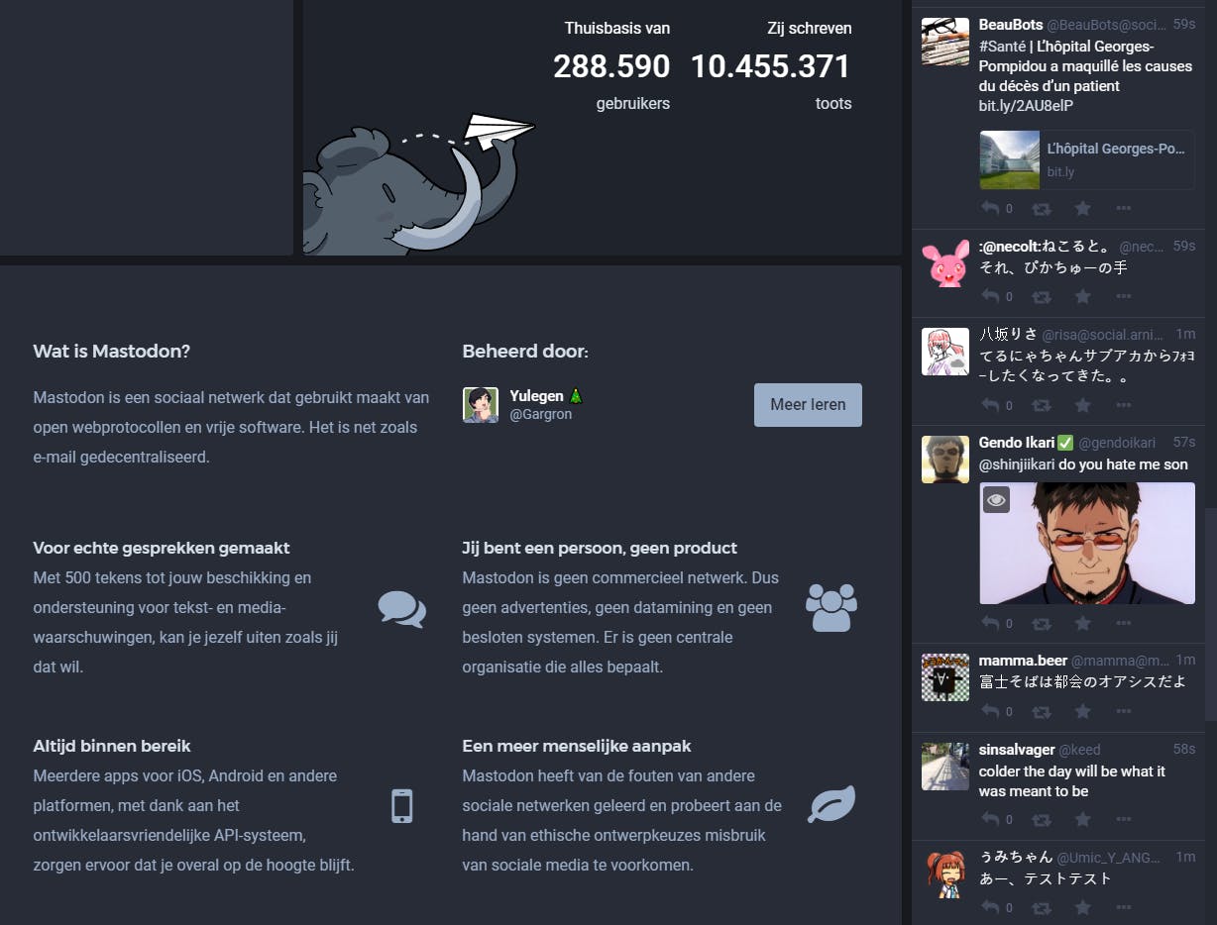Open more options on mamma.beer toot
Viewport: 1217px width, 925px height.
pyautogui.click(x=1123, y=710)
